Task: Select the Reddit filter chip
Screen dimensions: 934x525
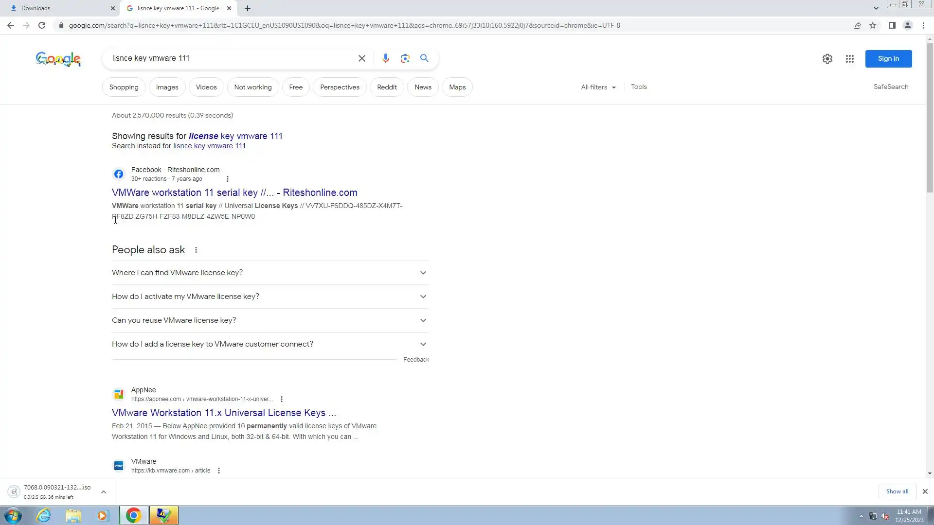Action: pos(387,87)
